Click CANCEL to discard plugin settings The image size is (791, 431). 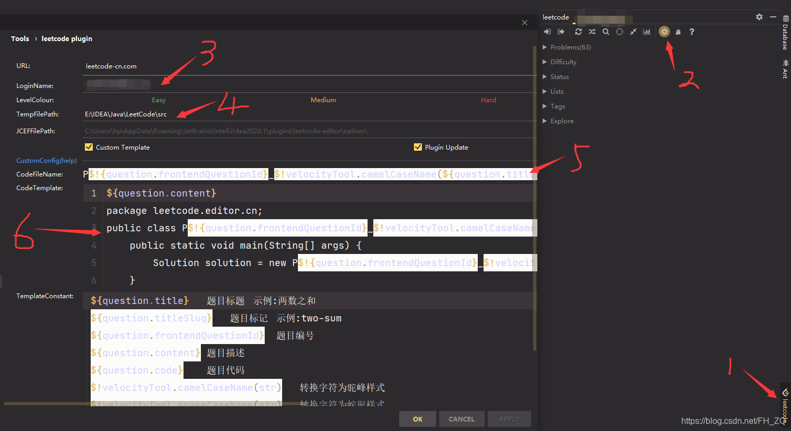(461, 418)
